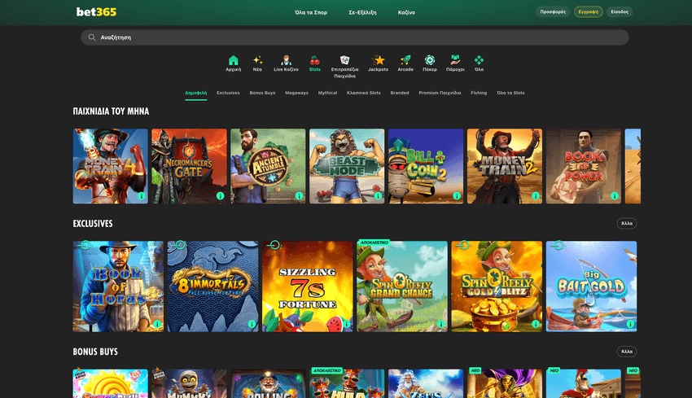Launch the Big Bait Gold game
692x398 pixels.
point(591,286)
